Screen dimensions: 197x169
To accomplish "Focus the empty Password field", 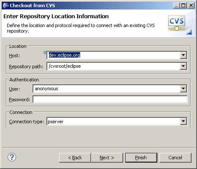I will pos(110,100).
